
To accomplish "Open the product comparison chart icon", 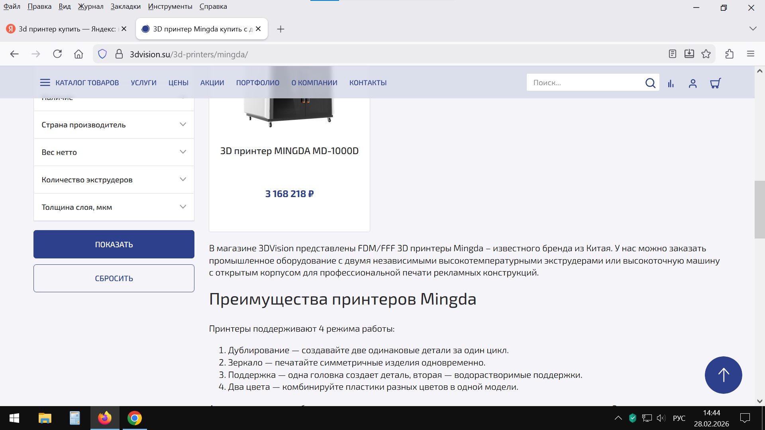I will (671, 83).
